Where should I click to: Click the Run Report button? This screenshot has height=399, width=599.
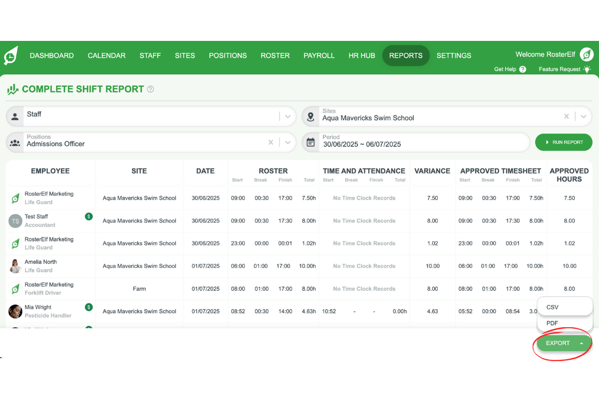click(564, 142)
